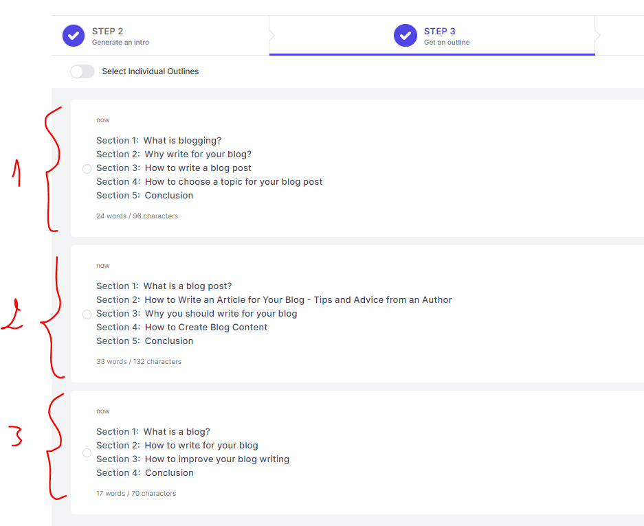This screenshot has height=526, width=644.
Task: Enable the Select Individual Outlines toggle
Action: click(x=82, y=71)
